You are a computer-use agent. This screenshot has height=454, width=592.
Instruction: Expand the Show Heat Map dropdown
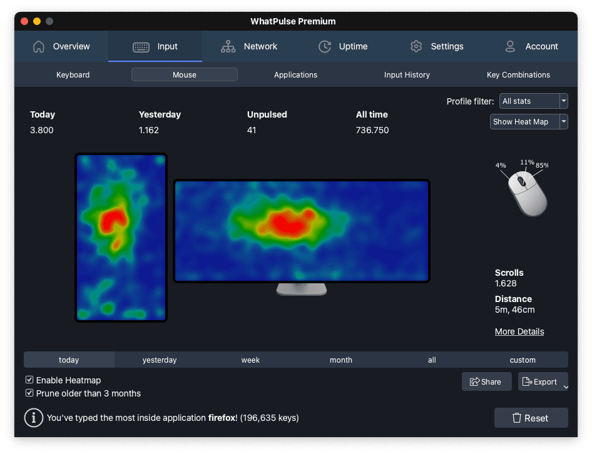pyautogui.click(x=528, y=122)
